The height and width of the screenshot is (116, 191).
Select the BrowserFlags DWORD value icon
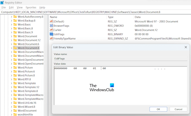pos(51,26)
